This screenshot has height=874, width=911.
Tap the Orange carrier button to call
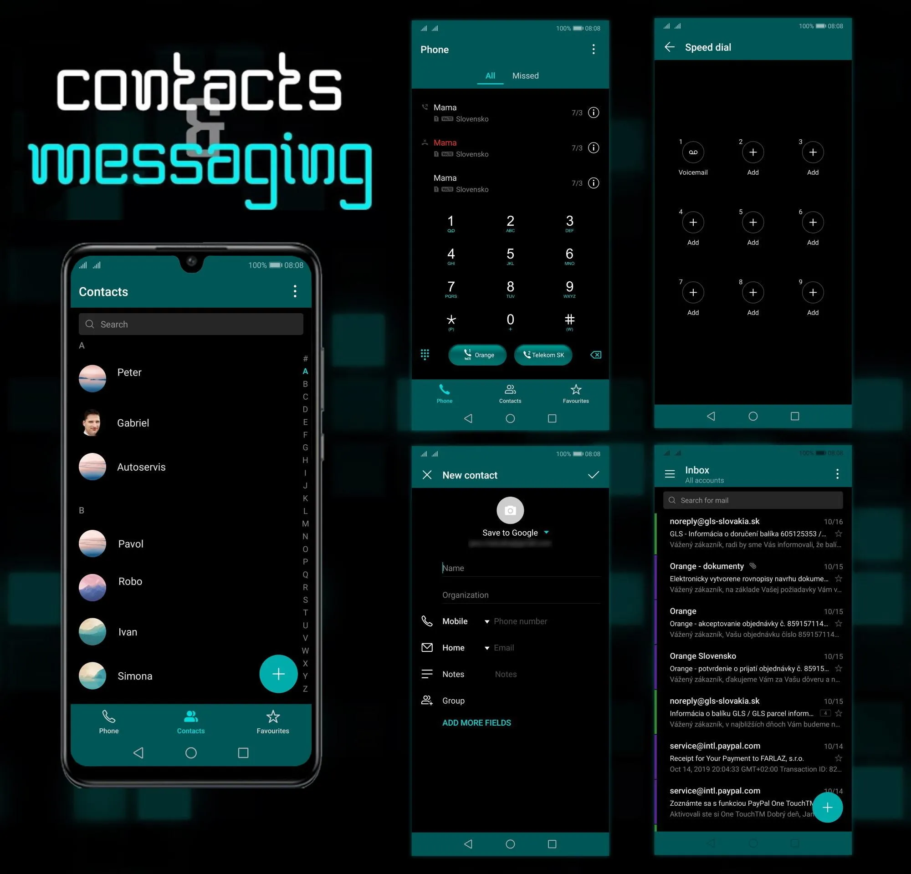pyautogui.click(x=477, y=356)
